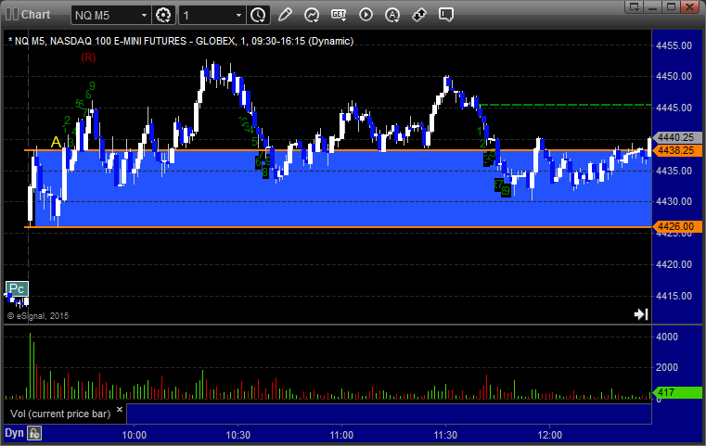
Task: Click the 10:30 time axis label
Action: tap(238, 435)
